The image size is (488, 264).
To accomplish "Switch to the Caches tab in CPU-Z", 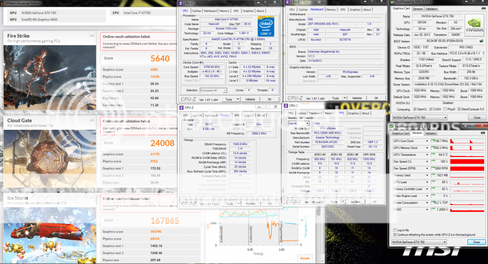I will [x=196, y=10].
